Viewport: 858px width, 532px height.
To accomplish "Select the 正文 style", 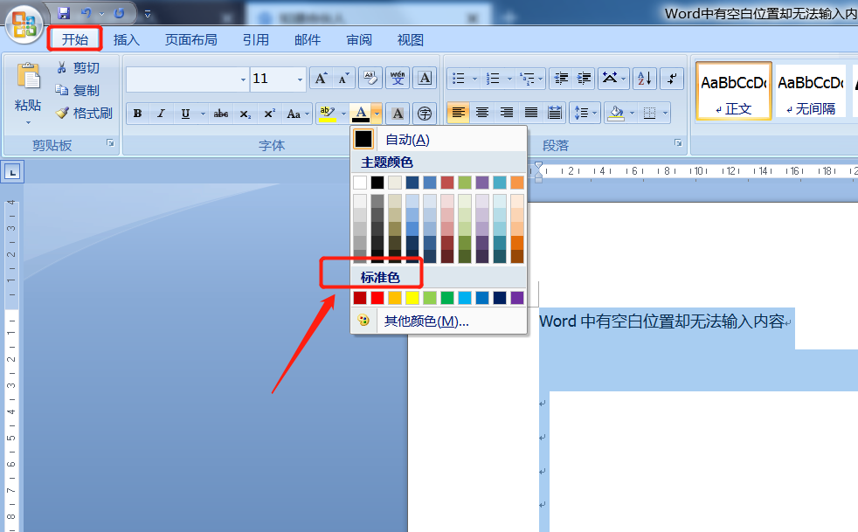I will [x=734, y=90].
